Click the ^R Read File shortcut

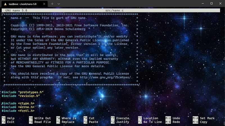pos(40,122)
